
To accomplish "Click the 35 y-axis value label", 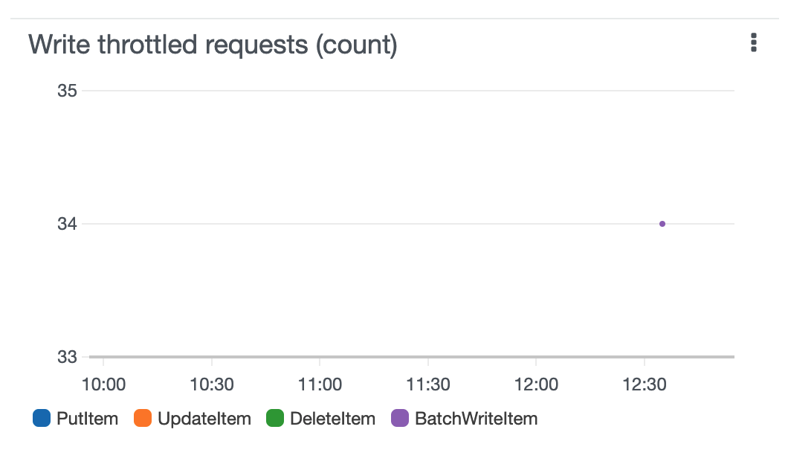I will click(68, 91).
